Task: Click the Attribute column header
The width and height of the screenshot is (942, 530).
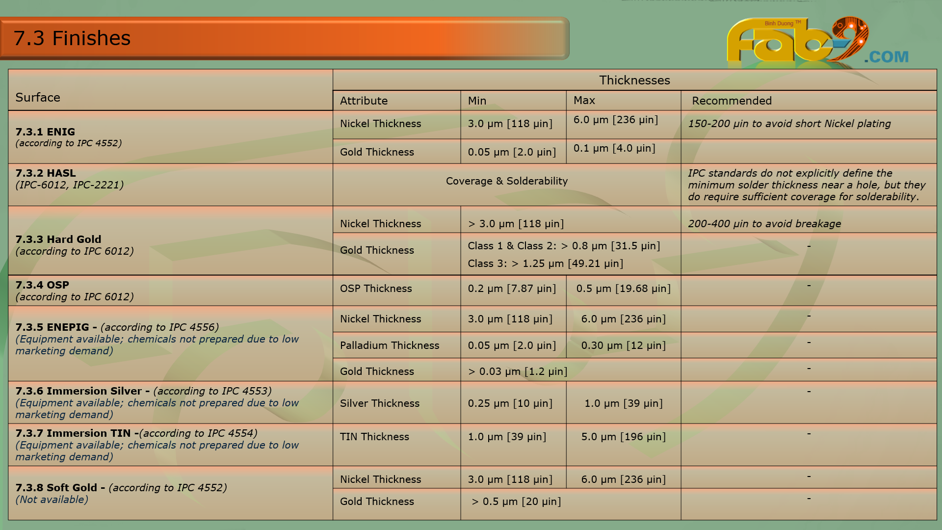Action: (x=364, y=101)
